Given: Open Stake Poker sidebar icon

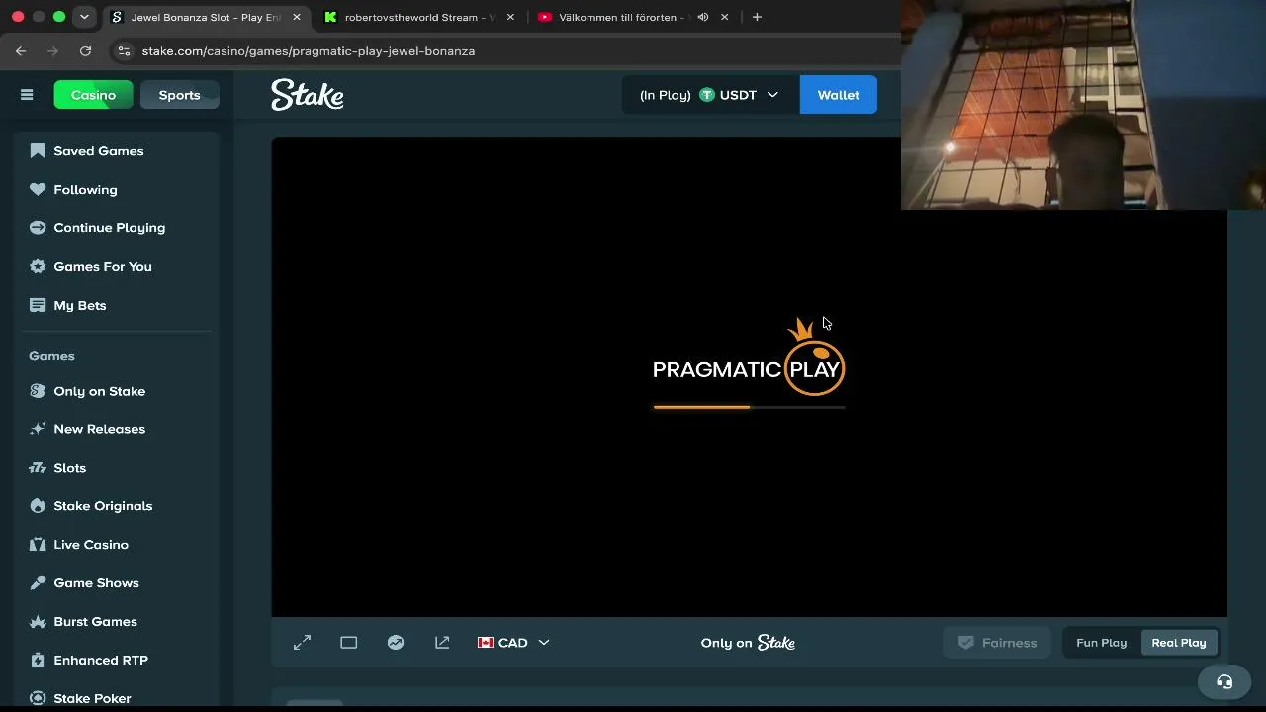Looking at the screenshot, I should (38, 699).
